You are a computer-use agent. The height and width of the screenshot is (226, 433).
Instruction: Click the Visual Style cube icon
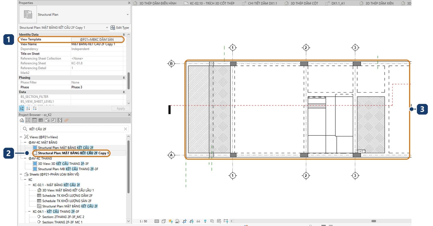164,221
